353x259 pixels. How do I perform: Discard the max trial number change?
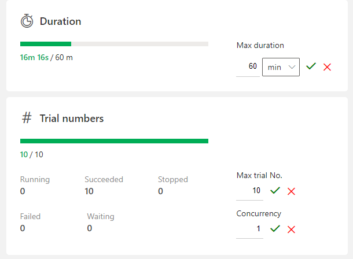[x=291, y=191]
